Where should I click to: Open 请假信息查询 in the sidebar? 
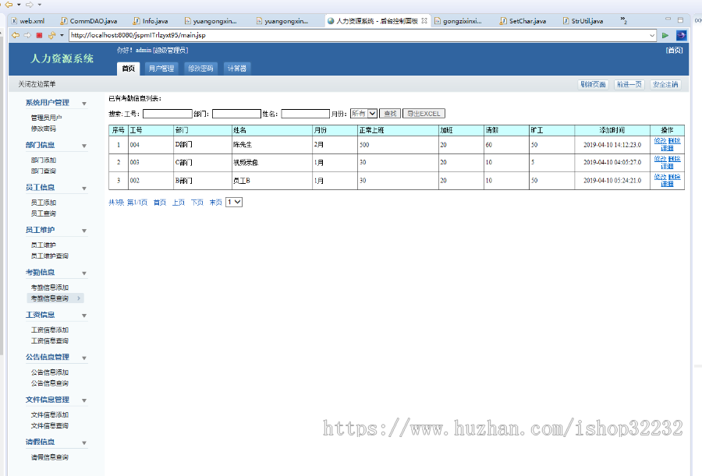(x=50, y=457)
